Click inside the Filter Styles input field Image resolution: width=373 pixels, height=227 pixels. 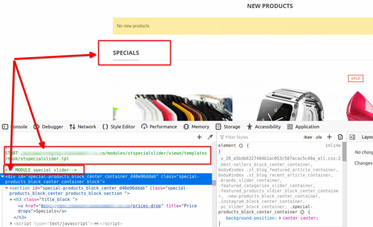point(261,137)
